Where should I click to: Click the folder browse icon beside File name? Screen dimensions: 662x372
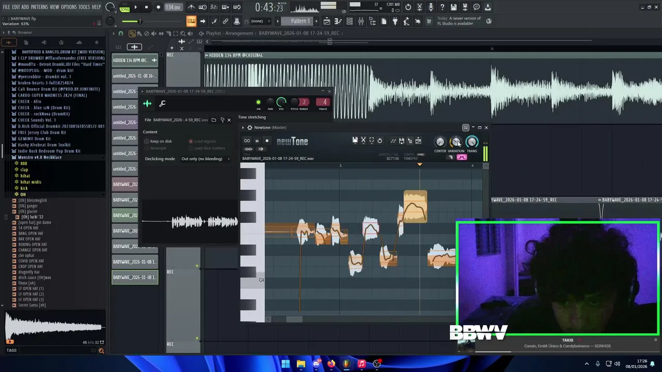[x=214, y=120]
